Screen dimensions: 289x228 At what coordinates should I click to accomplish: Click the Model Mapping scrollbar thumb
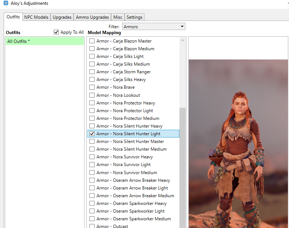182,168
